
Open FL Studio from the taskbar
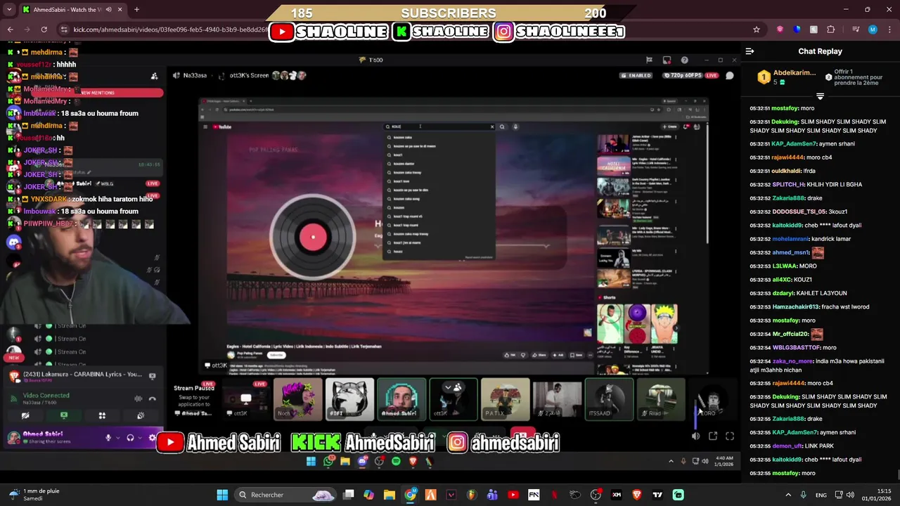[x=472, y=495]
